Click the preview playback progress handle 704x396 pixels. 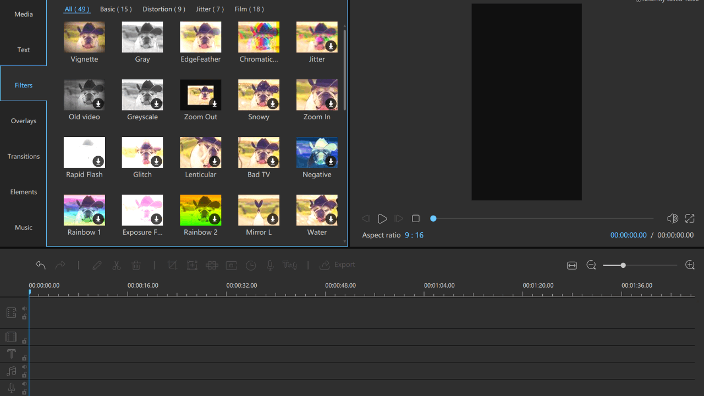tap(433, 219)
